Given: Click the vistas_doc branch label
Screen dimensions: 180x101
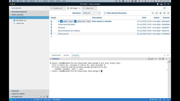Looking at the screenshot, I should [x=81, y=21].
